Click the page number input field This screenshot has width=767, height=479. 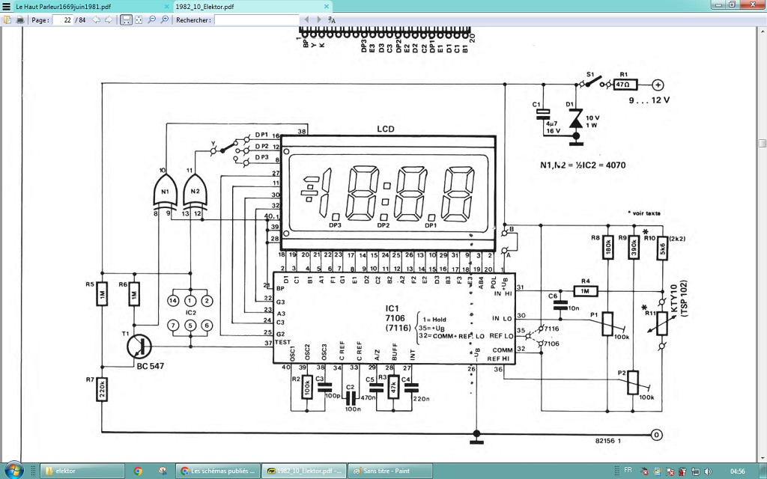click(63, 20)
